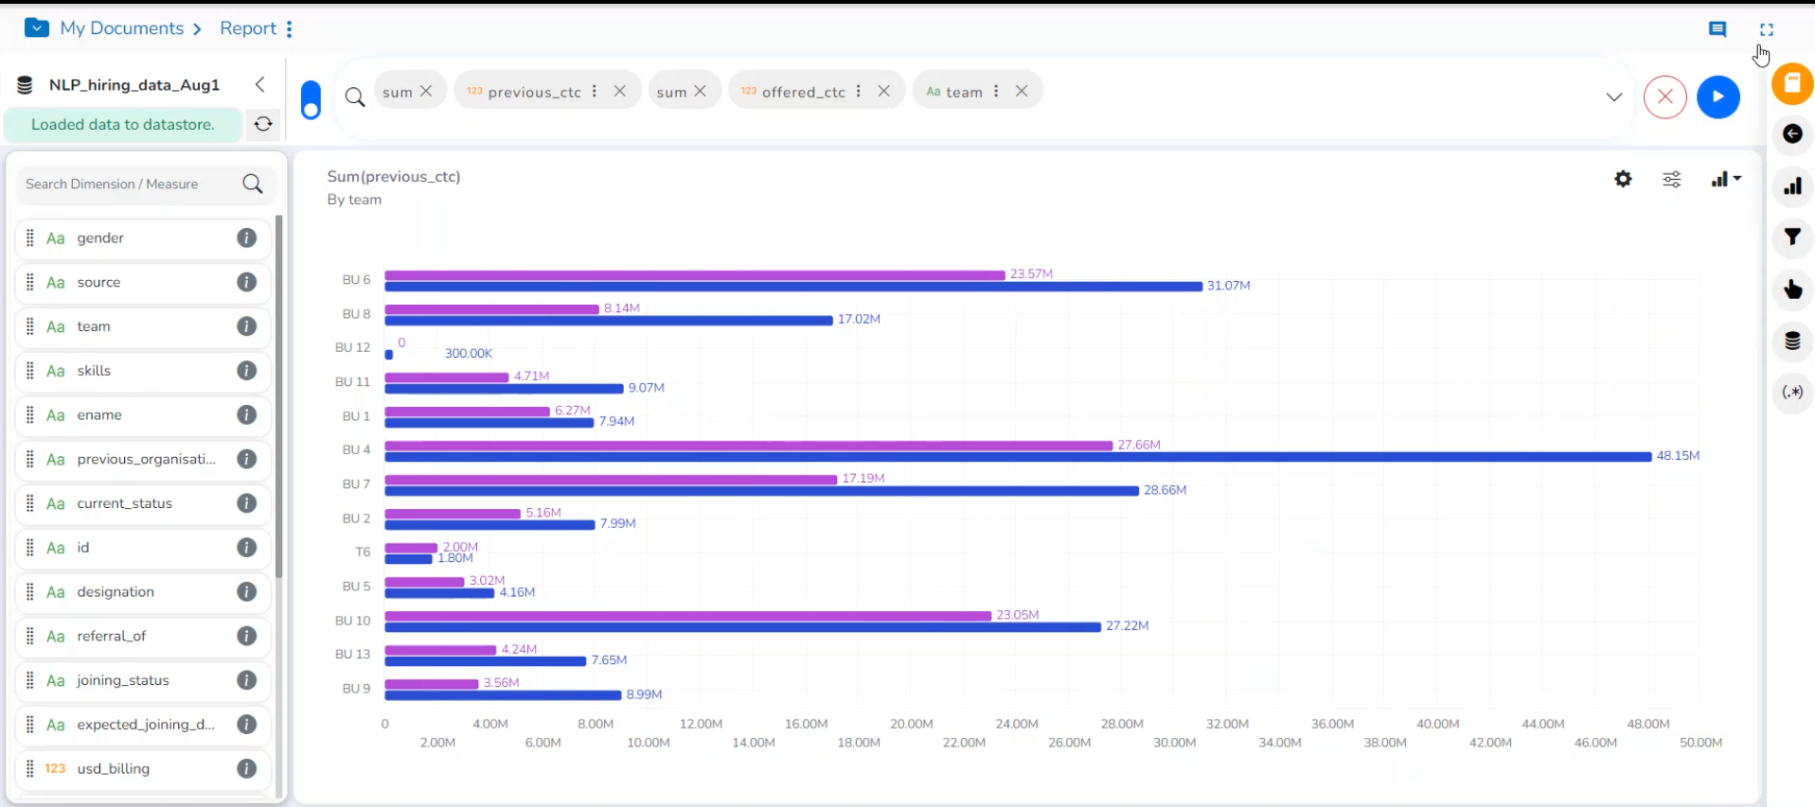Open the comments icon at top right
Viewport: 1815px width, 807px height.
1717,29
